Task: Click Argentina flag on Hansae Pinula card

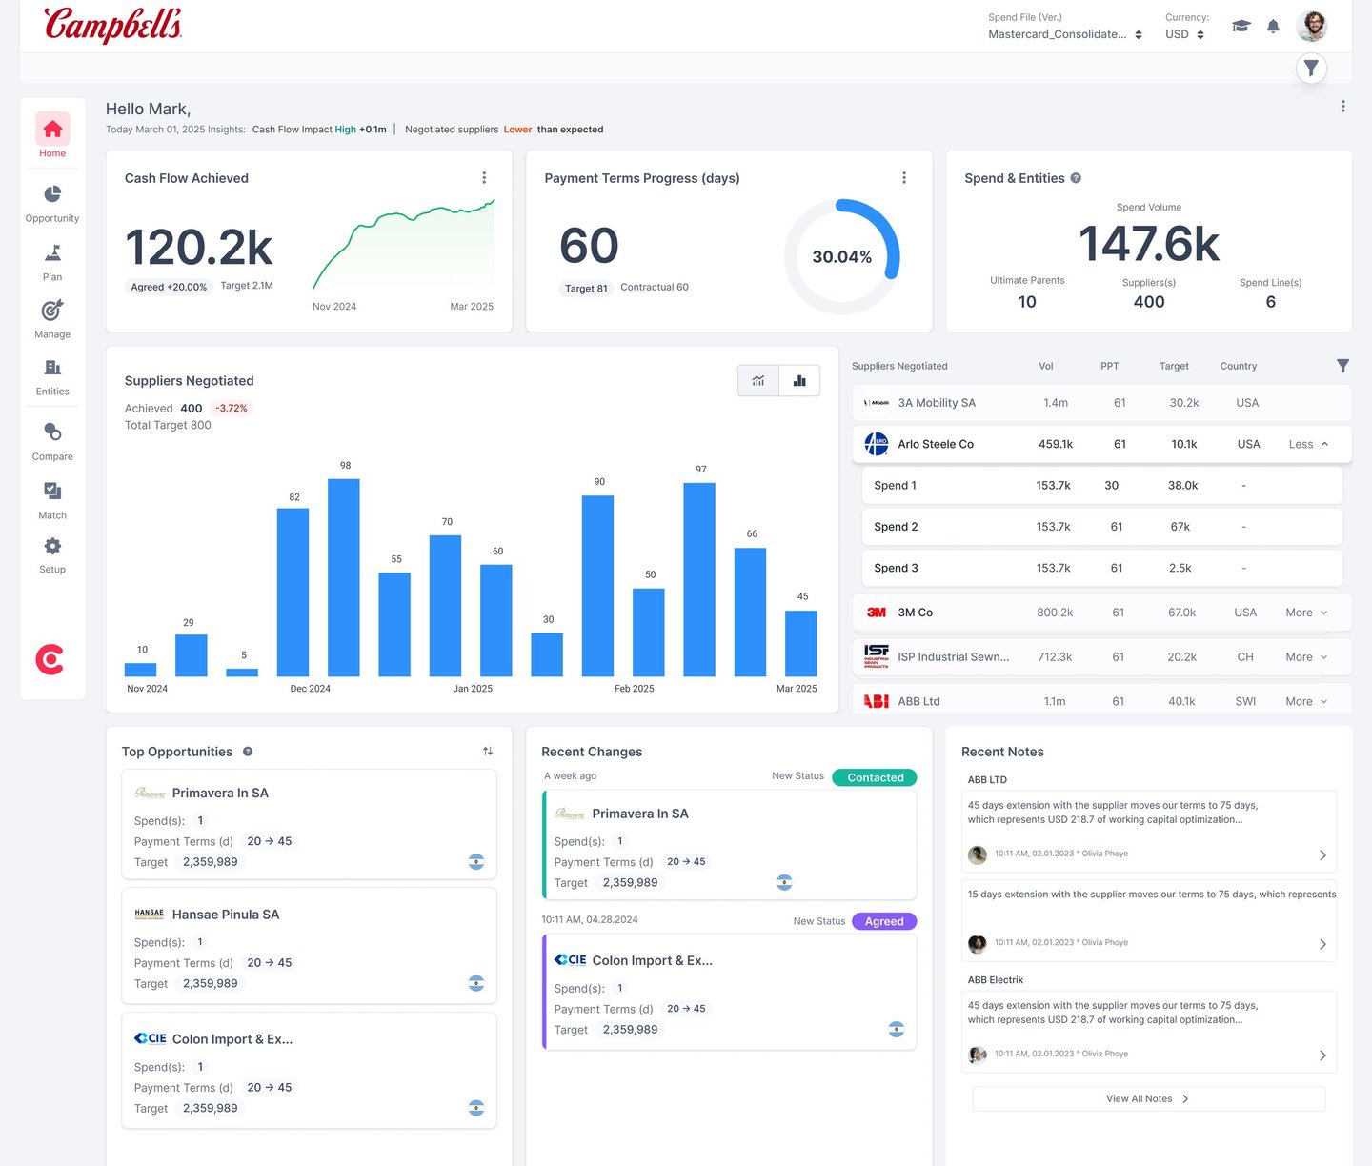Action: pyautogui.click(x=476, y=983)
